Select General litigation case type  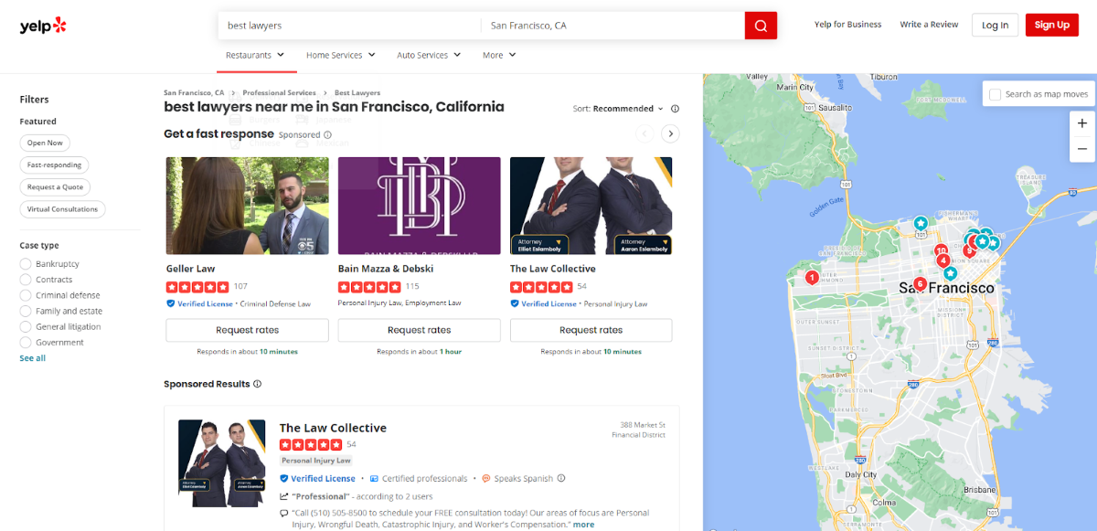26,326
